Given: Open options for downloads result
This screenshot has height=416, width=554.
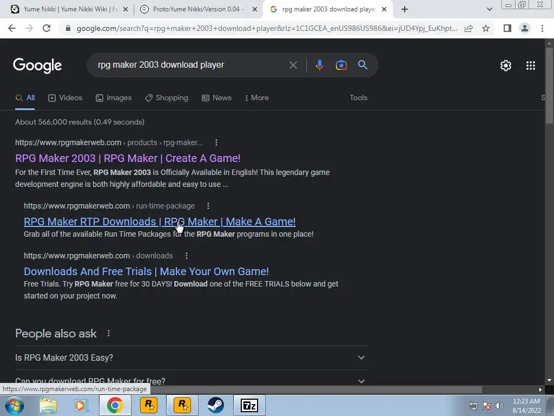Looking at the screenshot, I should pos(187,256).
